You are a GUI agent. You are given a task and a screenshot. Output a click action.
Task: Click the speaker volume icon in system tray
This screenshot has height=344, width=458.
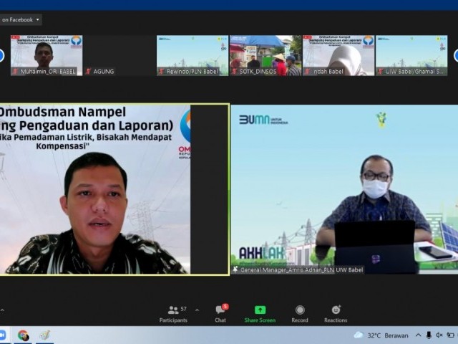pyautogui.click(x=439, y=335)
